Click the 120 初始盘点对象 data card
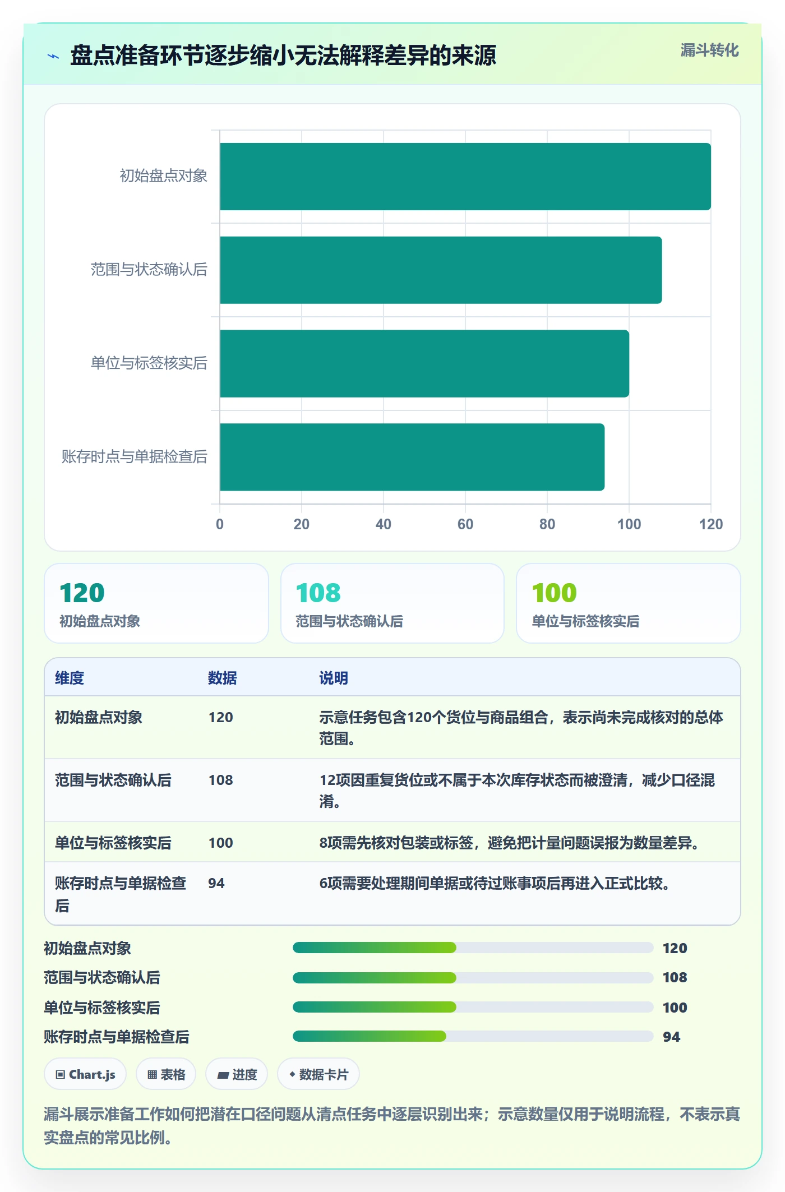 [156, 603]
